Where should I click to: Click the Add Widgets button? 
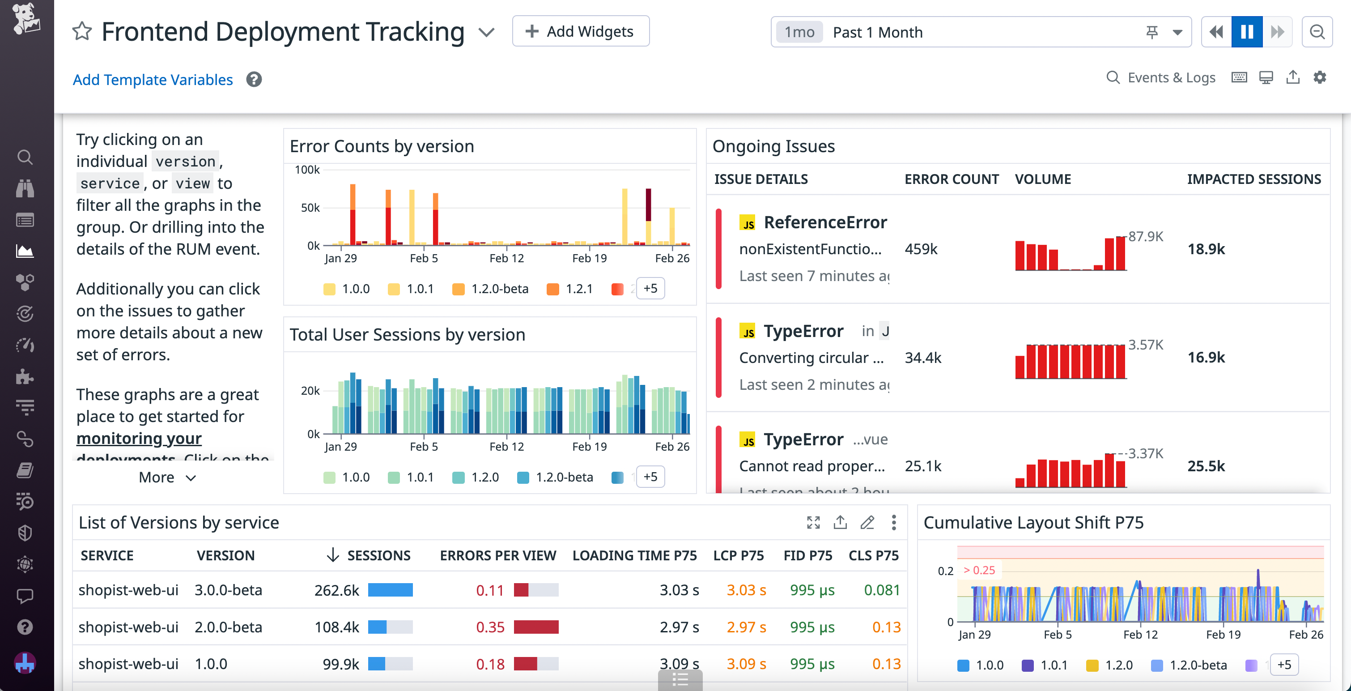pos(581,31)
